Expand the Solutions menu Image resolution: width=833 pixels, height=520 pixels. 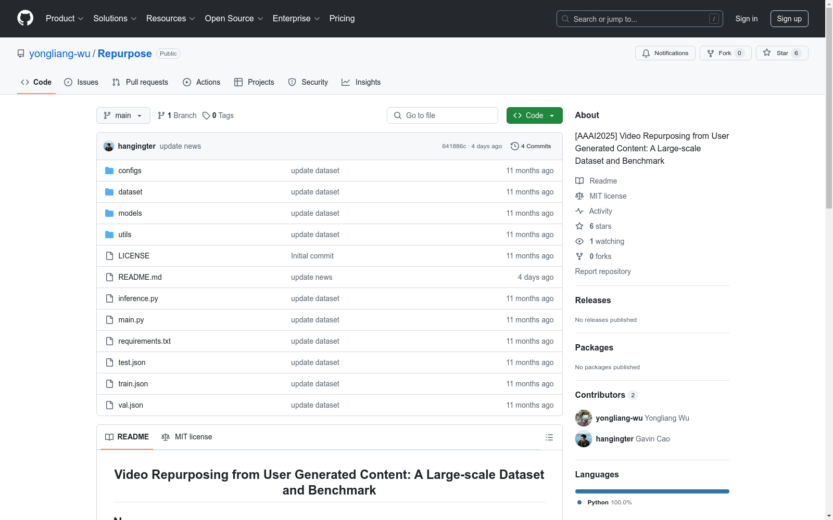tap(115, 19)
